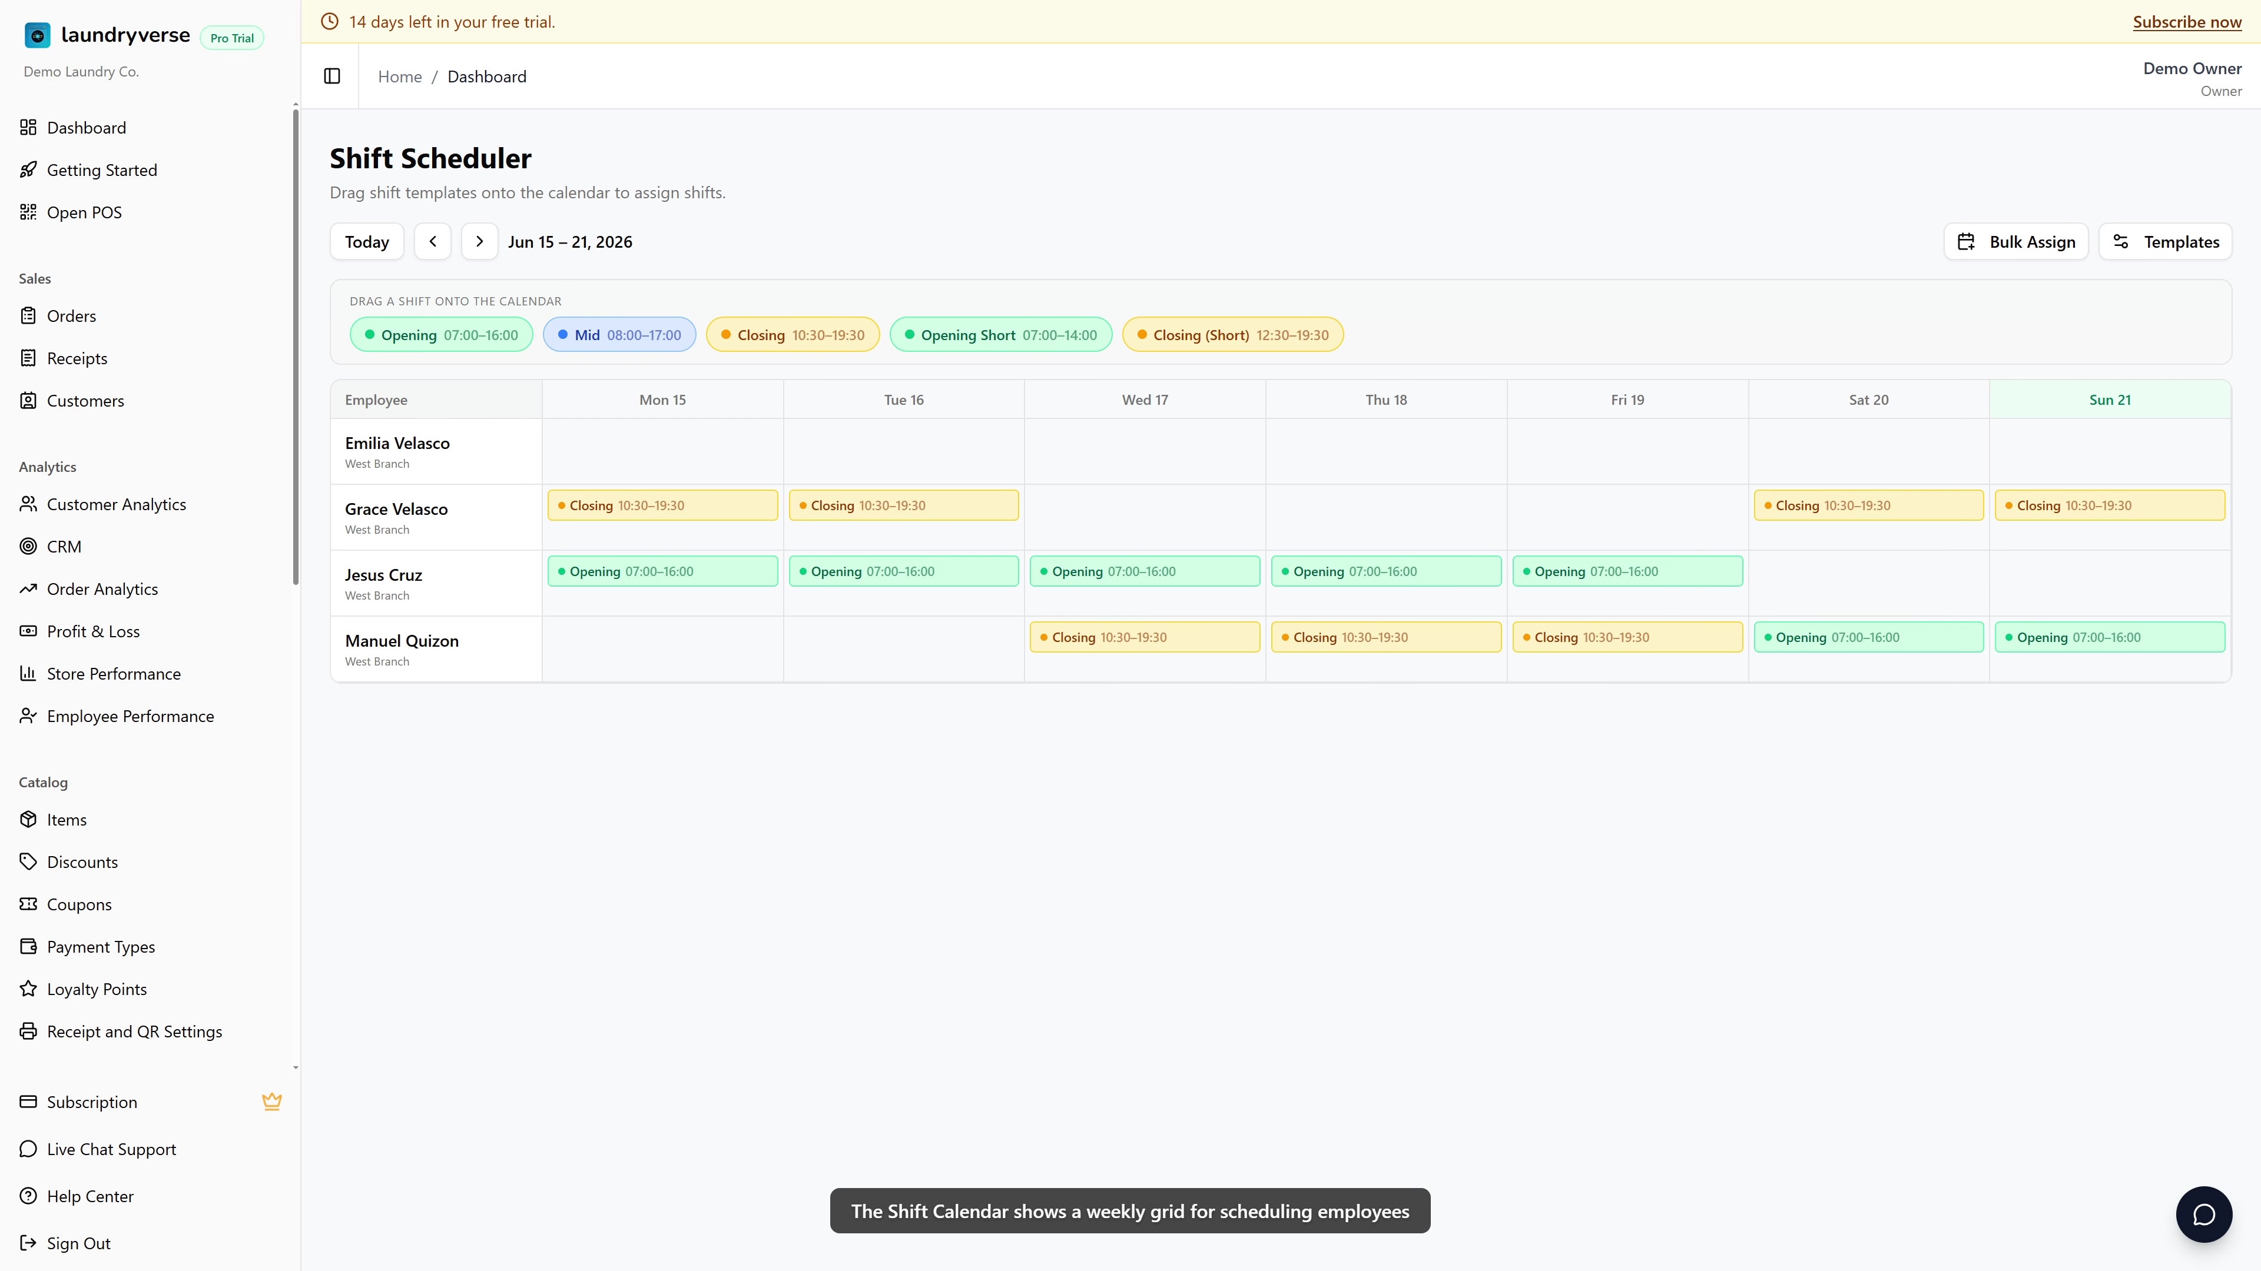Click Jesus Cruz's Friday Opening shift
2261x1271 pixels.
coord(1627,571)
